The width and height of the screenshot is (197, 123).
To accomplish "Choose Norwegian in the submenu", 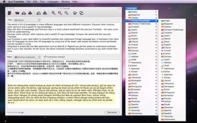I will (172, 87).
